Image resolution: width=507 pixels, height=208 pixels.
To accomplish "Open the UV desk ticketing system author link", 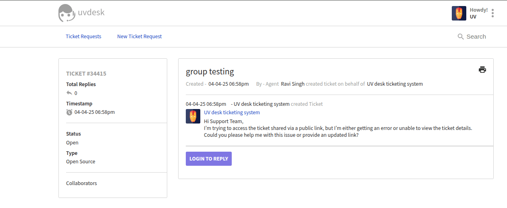I will pos(232,113).
